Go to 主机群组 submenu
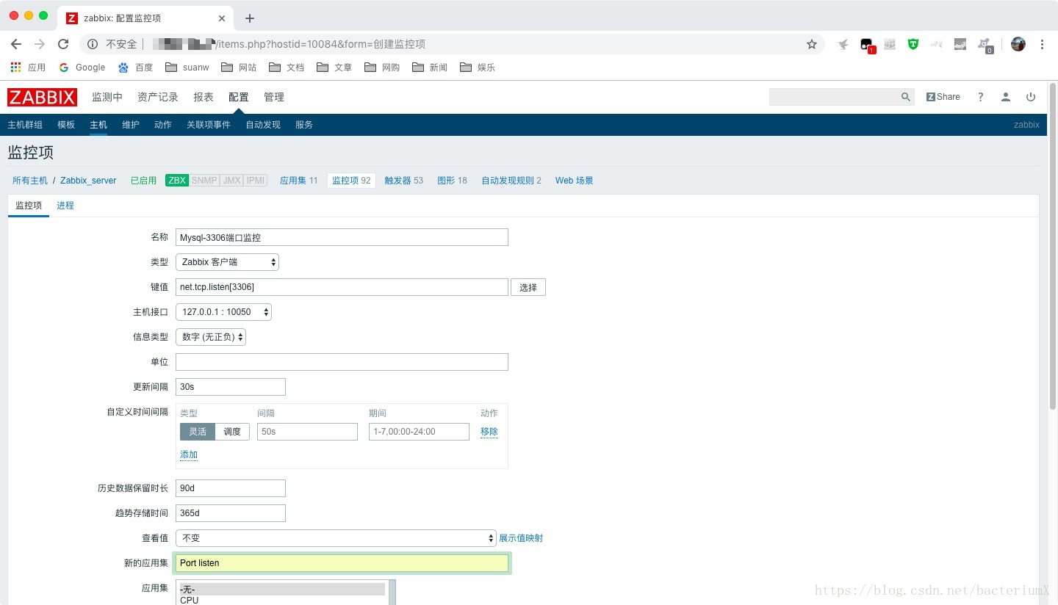This screenshot has height=605, width=1058. click(x=25, y=125)
